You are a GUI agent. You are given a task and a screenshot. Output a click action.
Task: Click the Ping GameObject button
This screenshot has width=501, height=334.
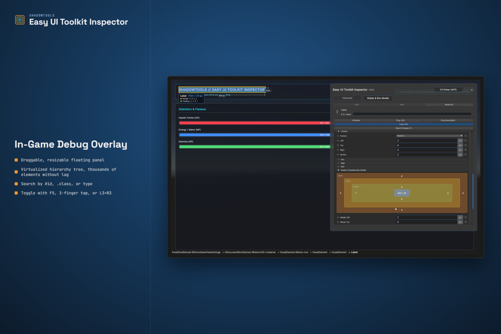click(x=448, y=120)
